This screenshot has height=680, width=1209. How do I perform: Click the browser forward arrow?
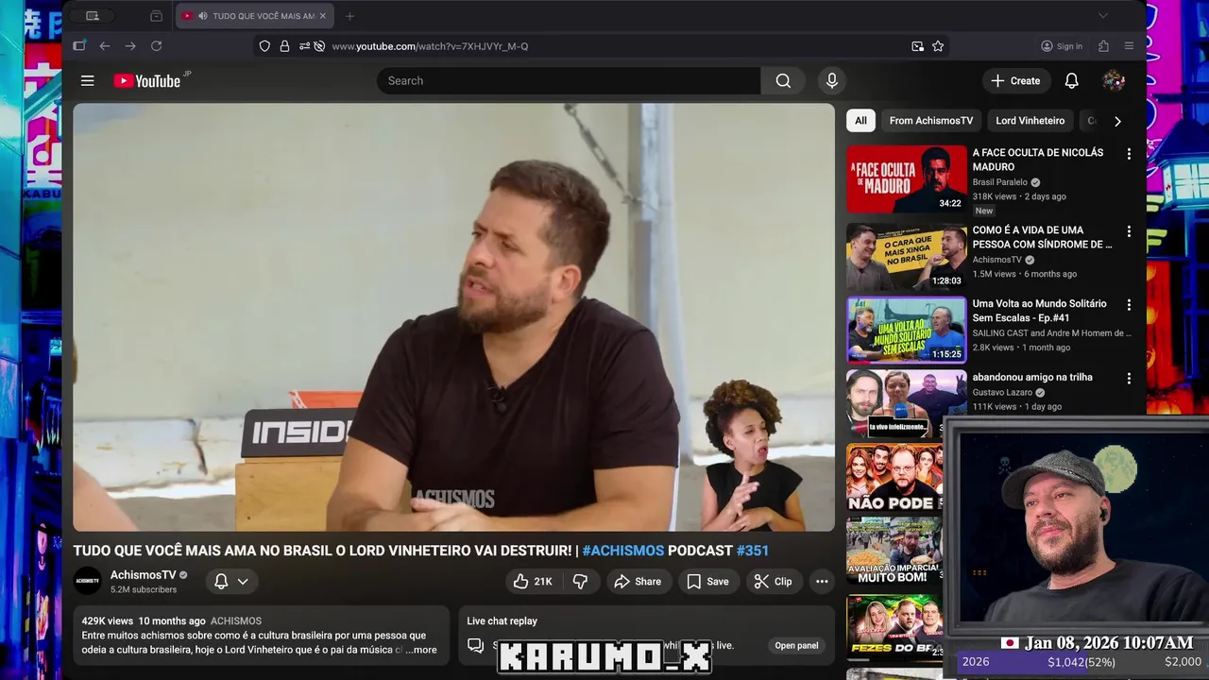point(130,46)
